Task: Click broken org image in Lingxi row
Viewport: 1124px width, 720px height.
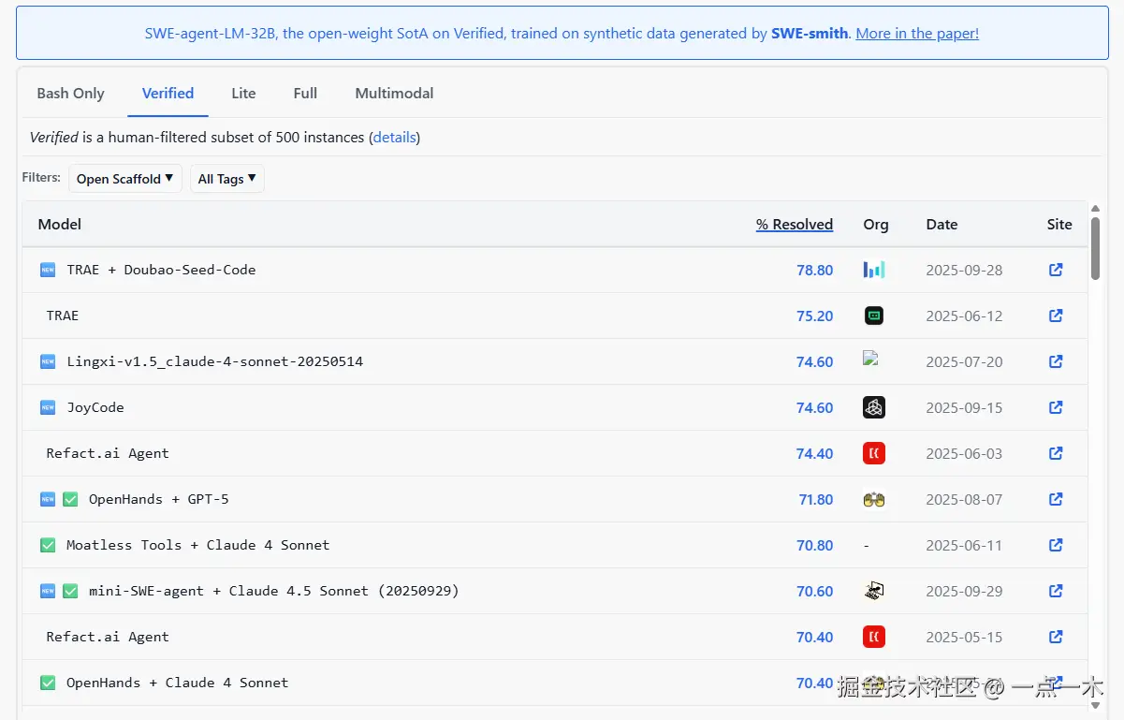Action: click(x=870, y=358)
